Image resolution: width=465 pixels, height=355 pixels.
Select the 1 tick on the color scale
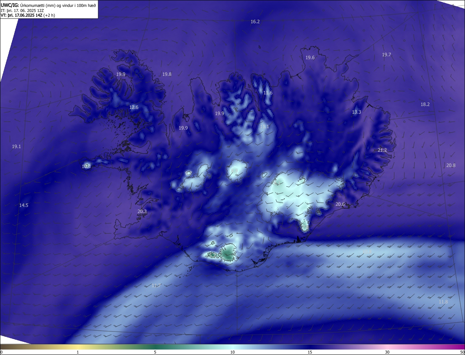(78, 352)
